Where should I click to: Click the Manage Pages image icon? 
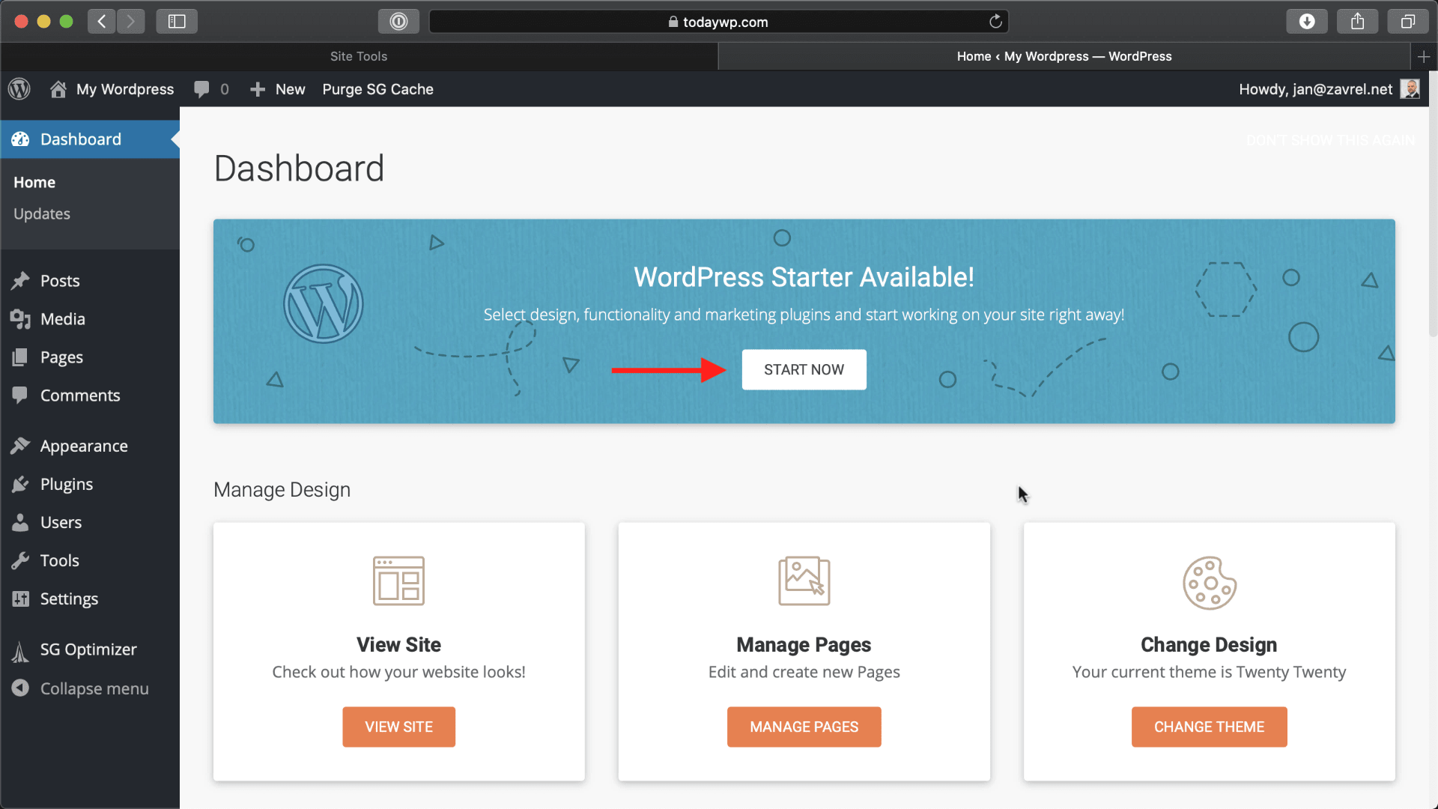click(x=804, y=581)
